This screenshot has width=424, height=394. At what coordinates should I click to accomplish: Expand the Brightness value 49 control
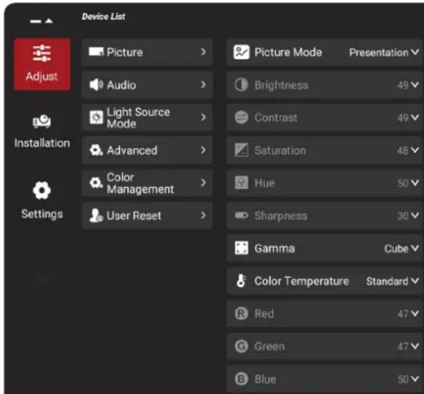point(408,86)
